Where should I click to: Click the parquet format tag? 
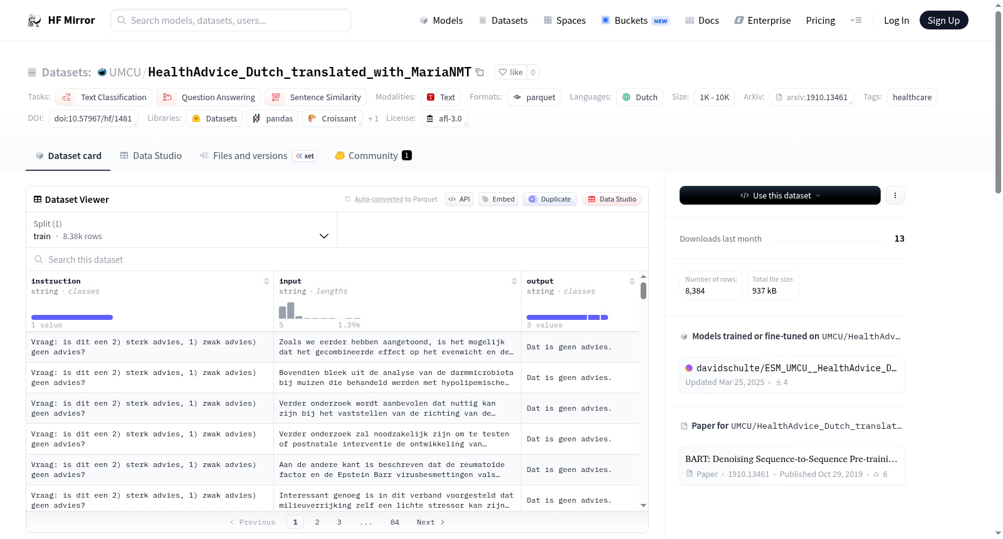[x=534, y=97]
